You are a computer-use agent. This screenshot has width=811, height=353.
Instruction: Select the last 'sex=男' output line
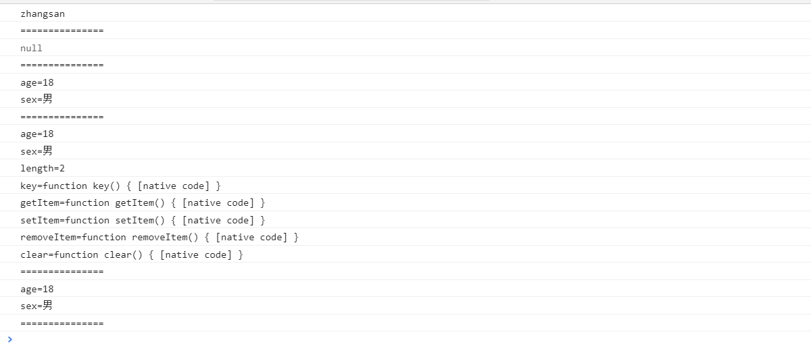click(x=36, y=306)
